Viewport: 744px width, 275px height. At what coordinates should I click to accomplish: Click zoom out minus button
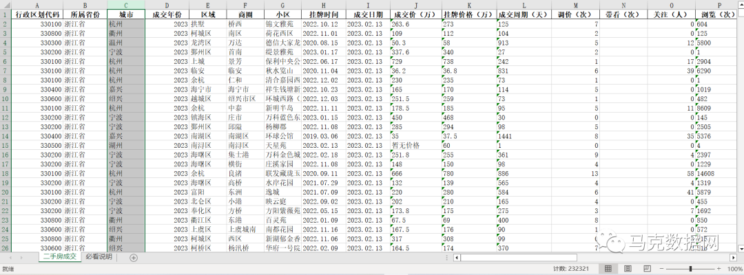[661, 269]
